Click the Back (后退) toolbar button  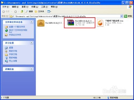[x=6, y=11]
